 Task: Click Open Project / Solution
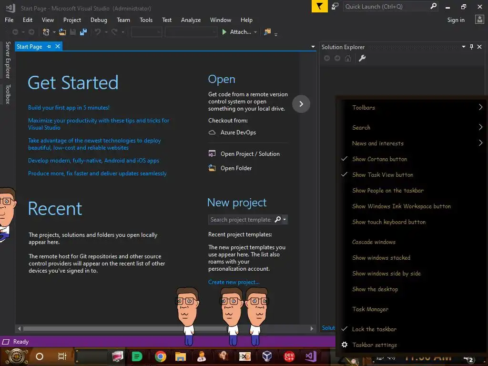pyautogui.click(x=250, y=154)
